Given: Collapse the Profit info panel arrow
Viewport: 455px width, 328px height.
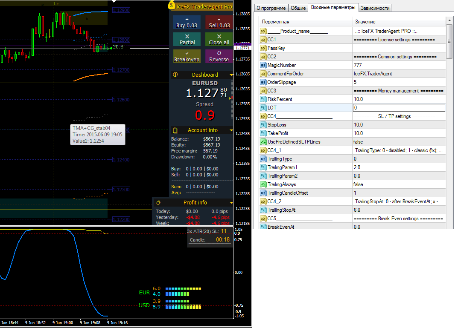Looking at the screenshot, I should tap(231, 203).
